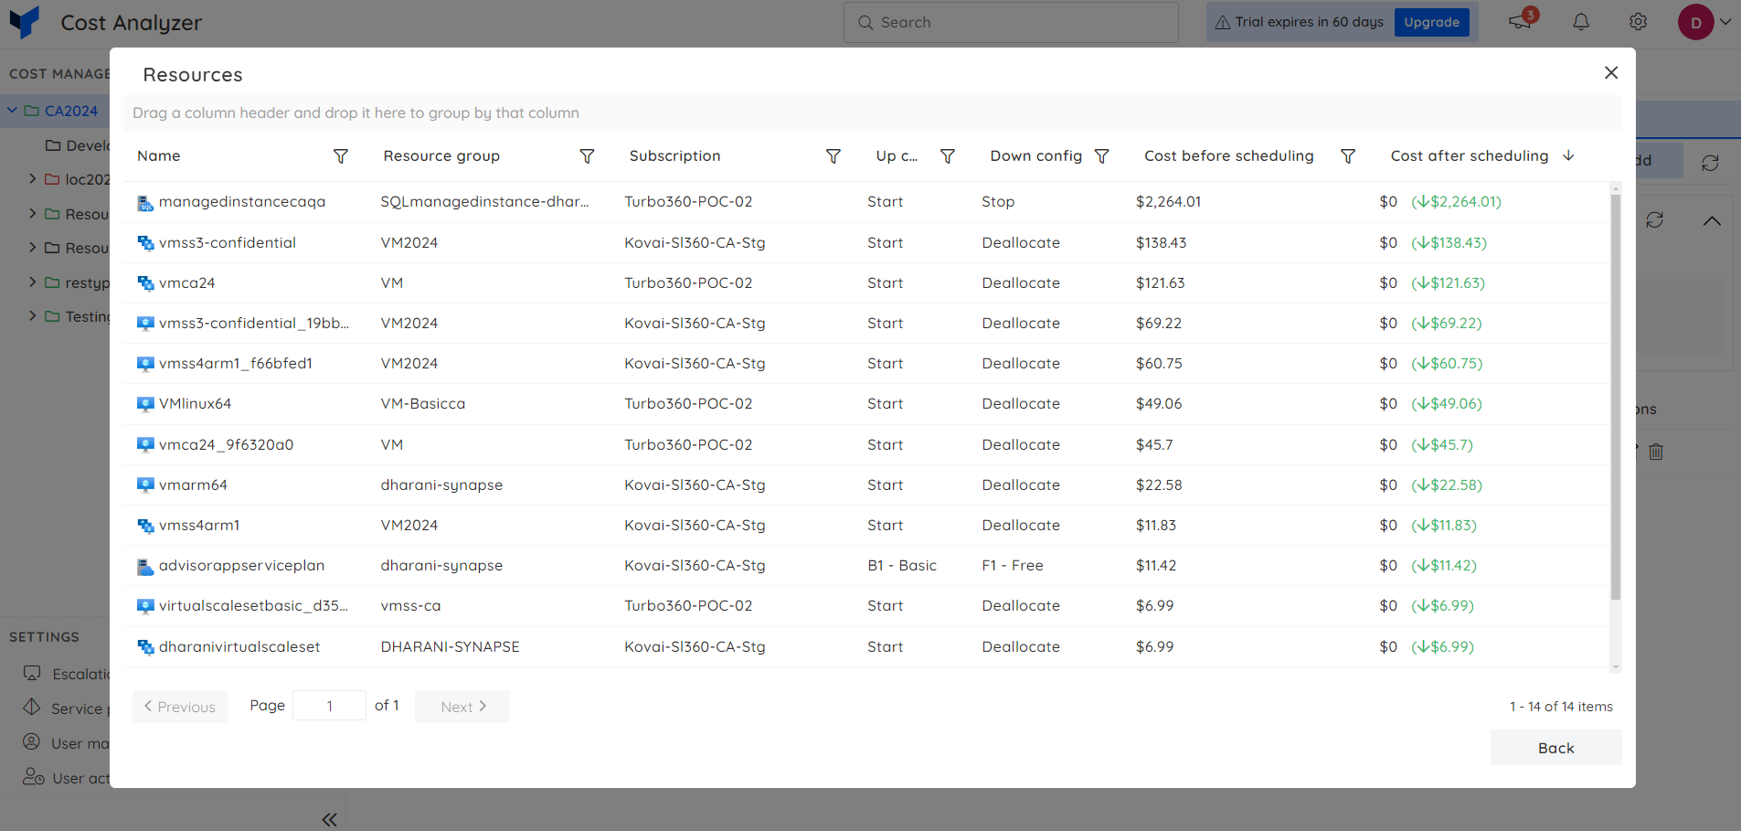Click the vmca24 resource icon

point(145,283)
